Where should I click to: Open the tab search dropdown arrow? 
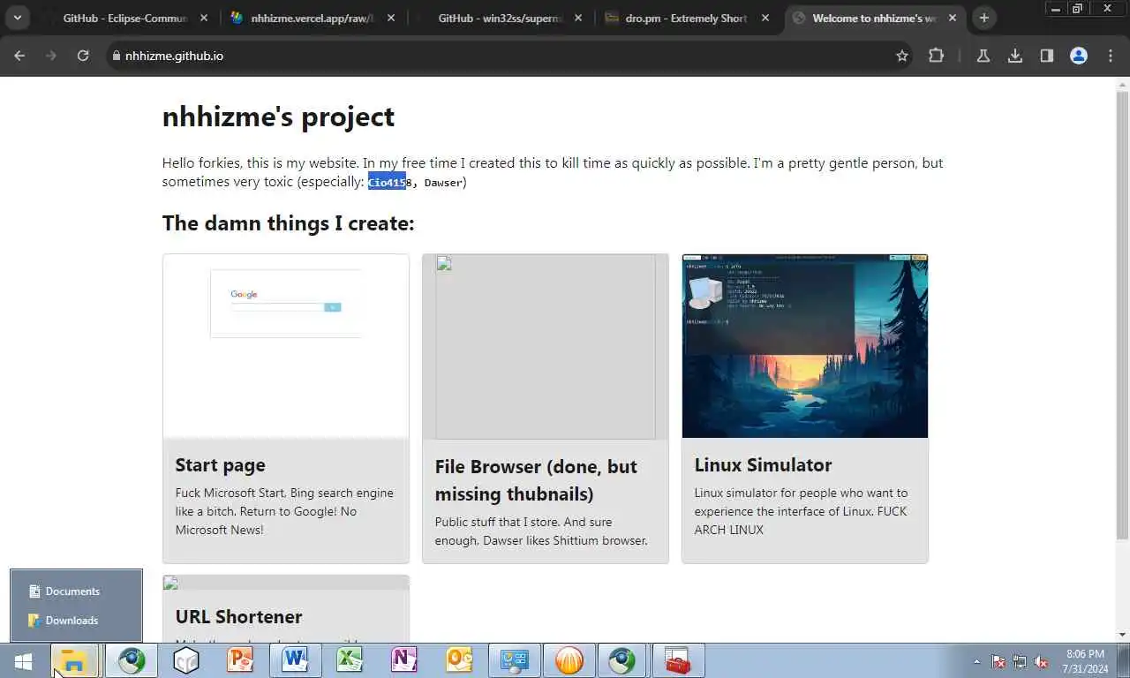17,18
